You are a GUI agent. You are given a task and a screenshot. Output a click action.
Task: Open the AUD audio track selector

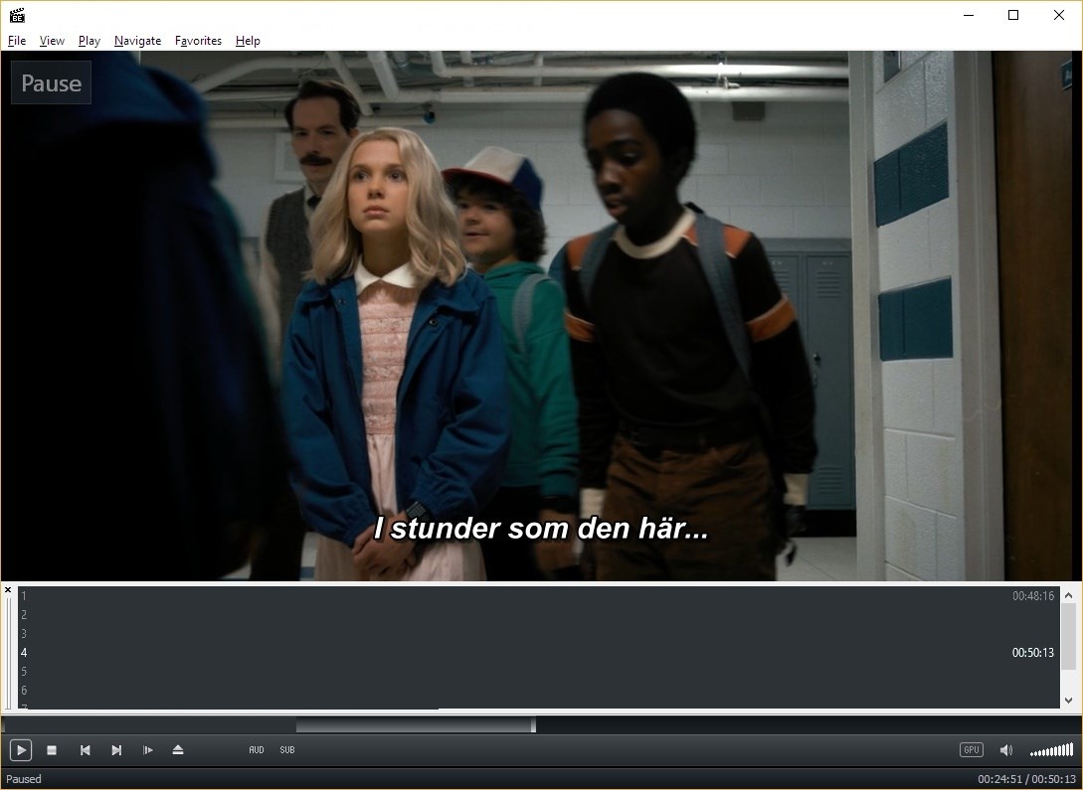click(257, 750)
